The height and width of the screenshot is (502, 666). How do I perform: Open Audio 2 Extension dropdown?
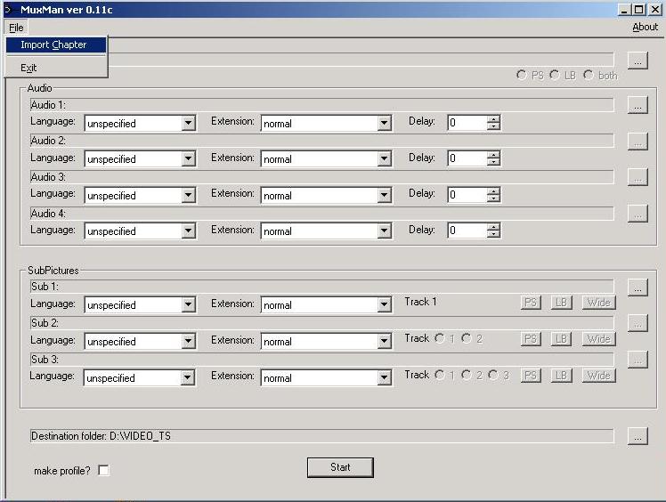[384, 159]
